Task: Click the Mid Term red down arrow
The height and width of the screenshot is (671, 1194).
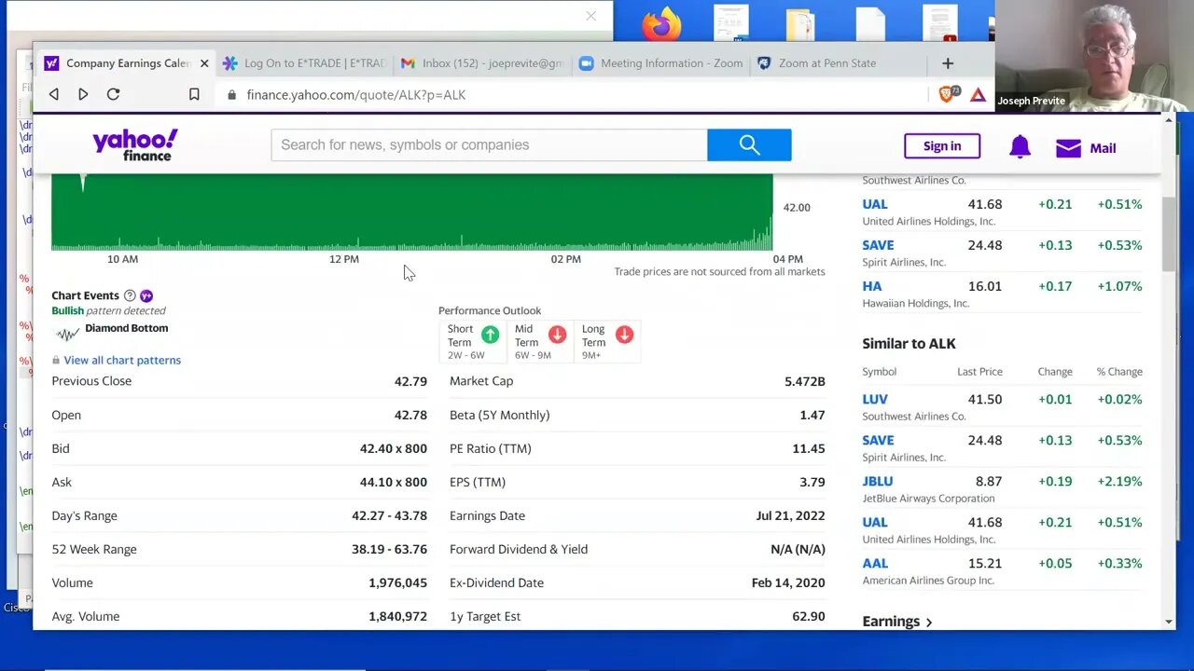Action: [557, 334]
